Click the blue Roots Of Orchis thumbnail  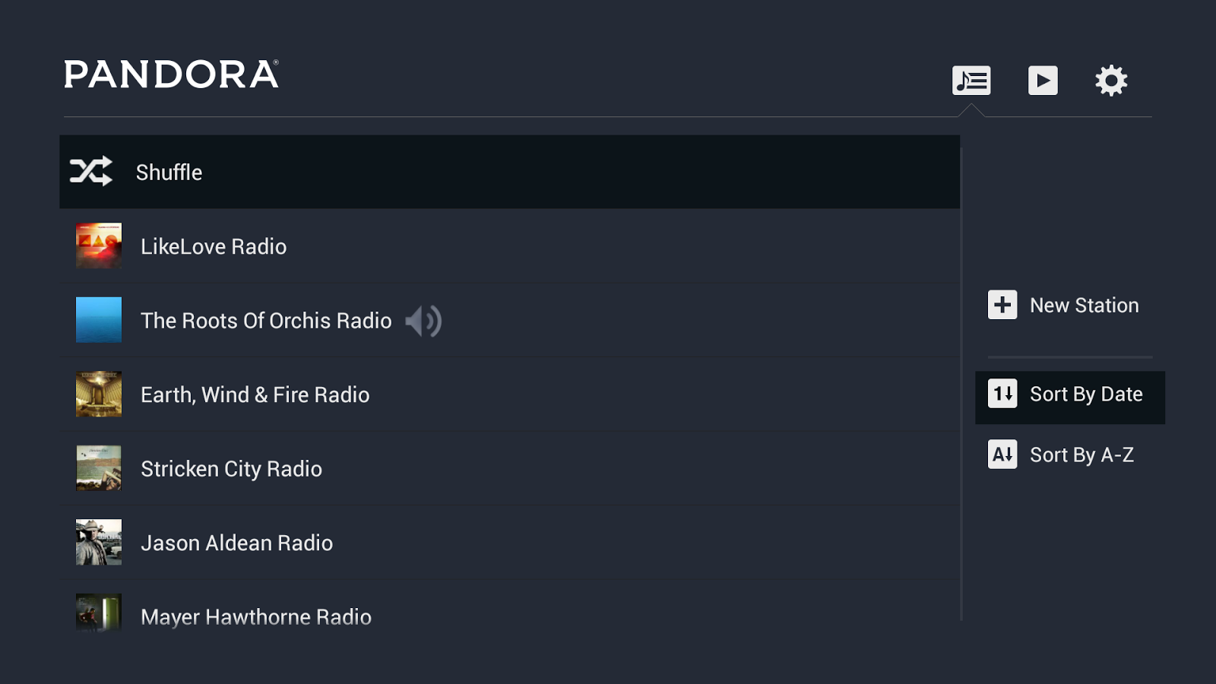(99, 320)
